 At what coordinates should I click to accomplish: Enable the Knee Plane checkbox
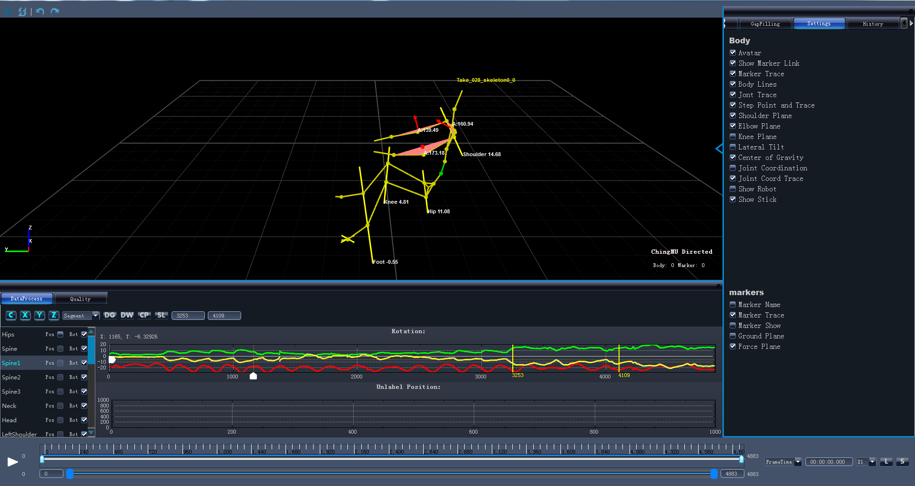733,137
